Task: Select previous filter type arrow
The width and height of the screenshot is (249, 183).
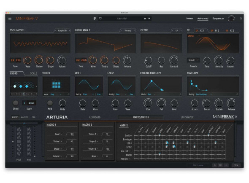Action: 172,30
